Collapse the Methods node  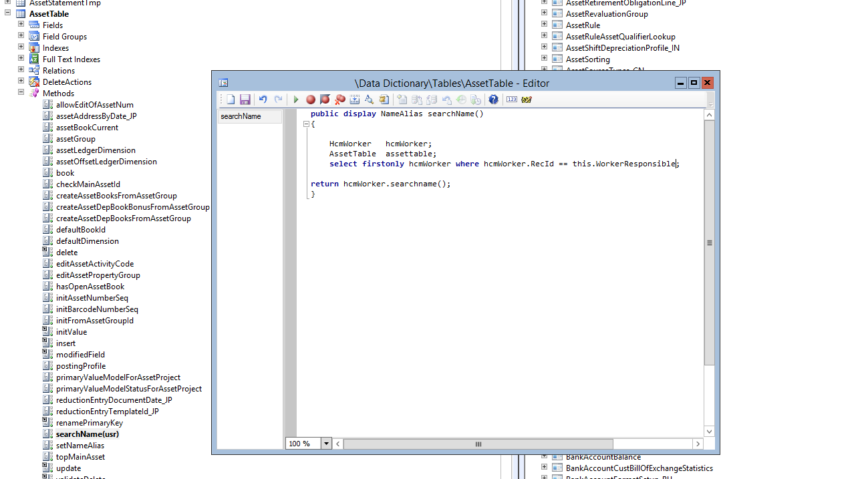20,93
